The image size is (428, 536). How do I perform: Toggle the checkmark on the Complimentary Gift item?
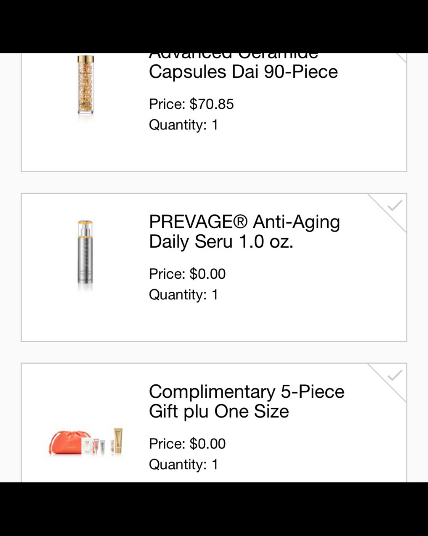(x=394, y=376)
